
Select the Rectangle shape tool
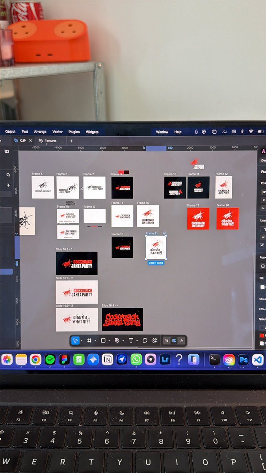pos(103,341)
